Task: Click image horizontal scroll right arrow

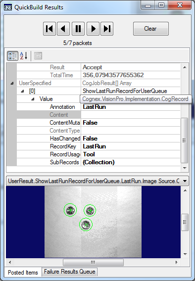Action: pyautogui.click(x=177, y=263)
